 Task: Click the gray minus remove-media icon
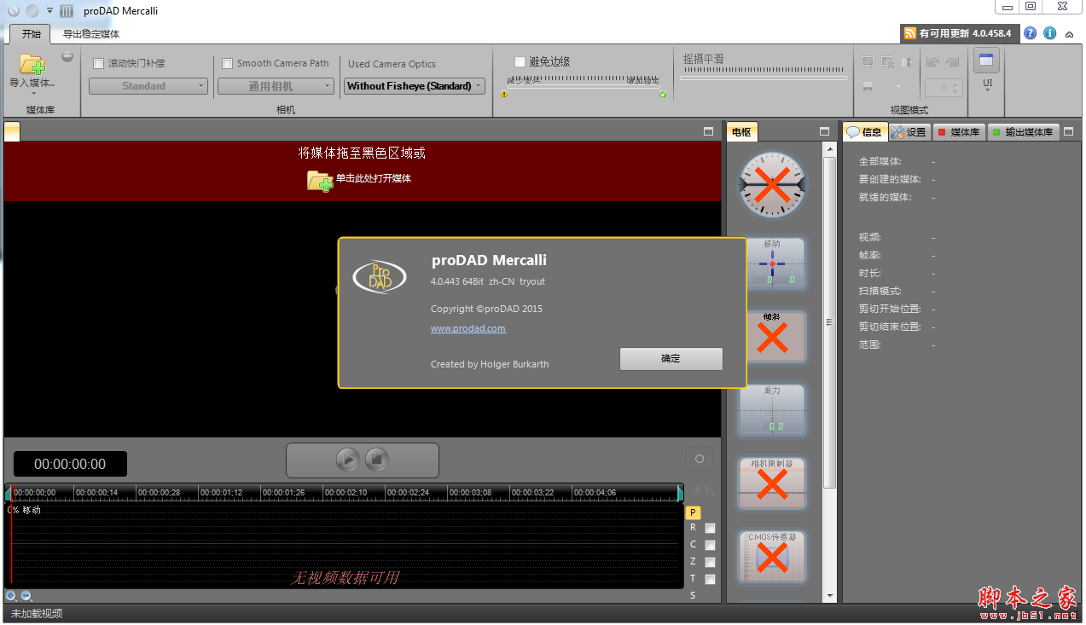coord(67,57)
